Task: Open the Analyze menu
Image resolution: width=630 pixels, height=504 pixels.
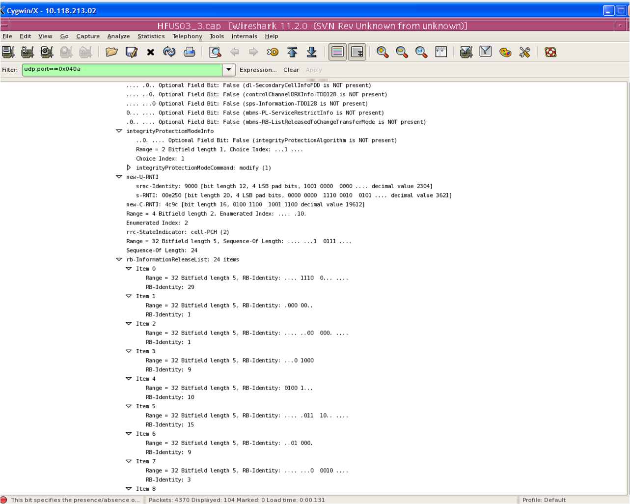Action: pyautogui.click(x=118, y=36)
